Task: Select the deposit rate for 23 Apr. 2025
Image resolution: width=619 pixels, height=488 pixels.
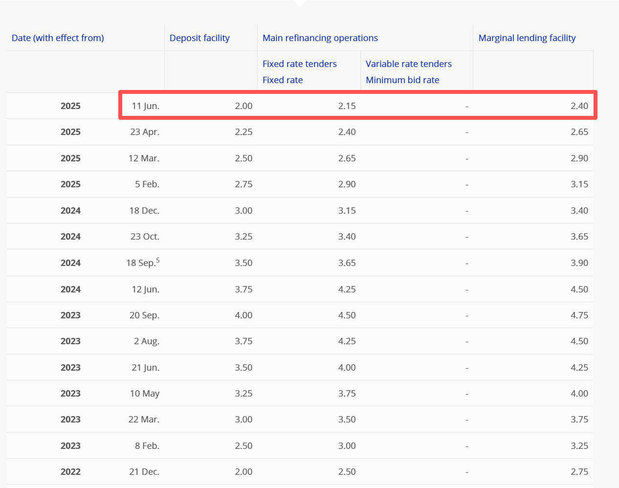Action: click(x=243, y=132)
